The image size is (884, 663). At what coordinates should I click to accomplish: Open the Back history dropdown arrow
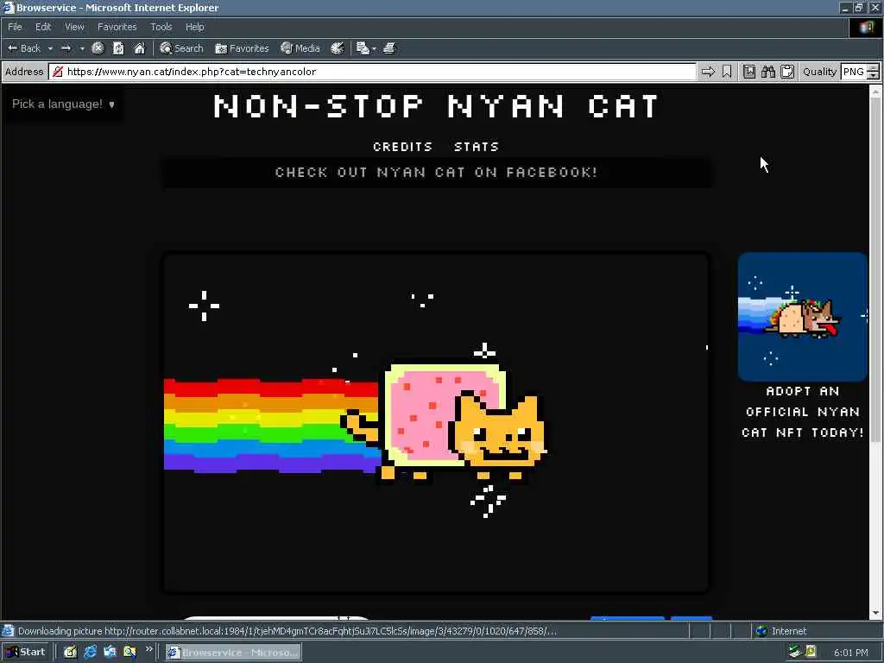click(50, 48)
